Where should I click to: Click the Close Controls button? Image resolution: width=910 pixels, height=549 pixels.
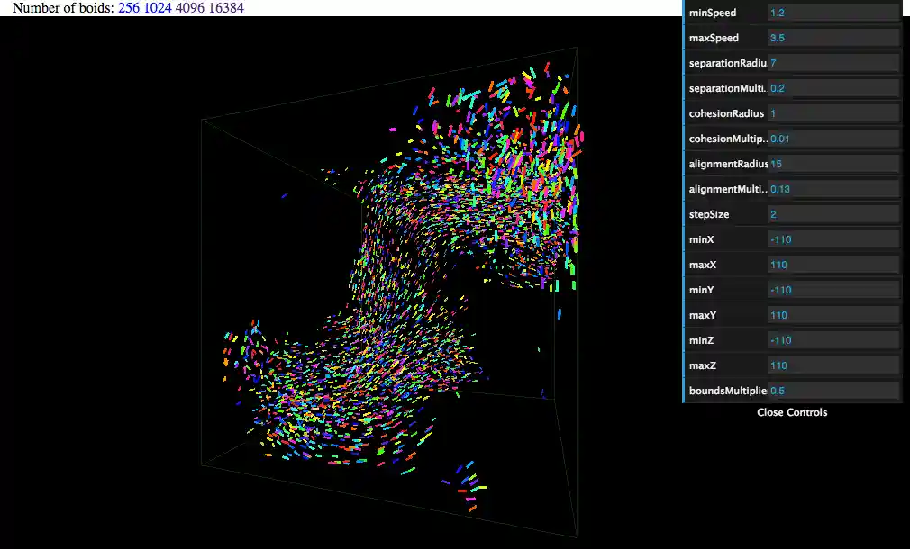coord(792,412)
